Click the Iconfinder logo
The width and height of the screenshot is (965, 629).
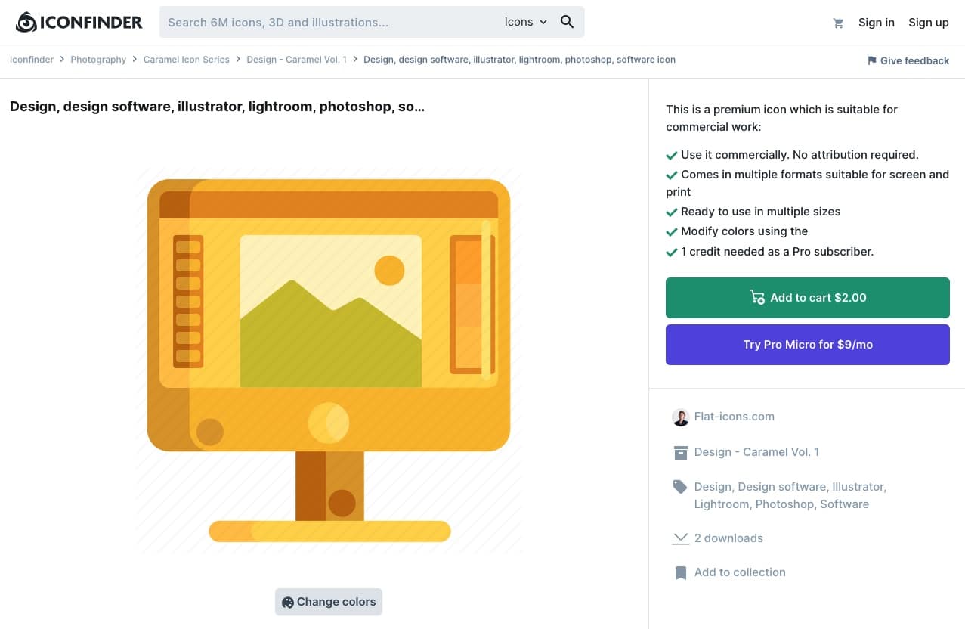(79, 23)
